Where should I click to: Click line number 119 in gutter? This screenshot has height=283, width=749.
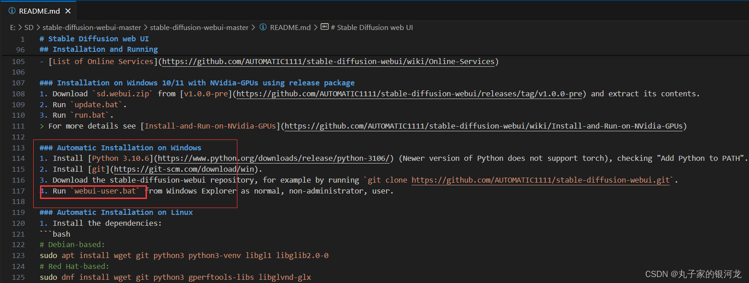click(x=18, y=212)
